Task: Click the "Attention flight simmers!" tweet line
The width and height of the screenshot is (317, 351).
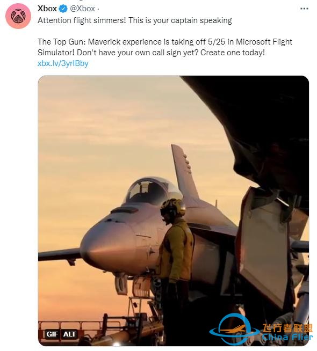Action: tap(82, 20)
